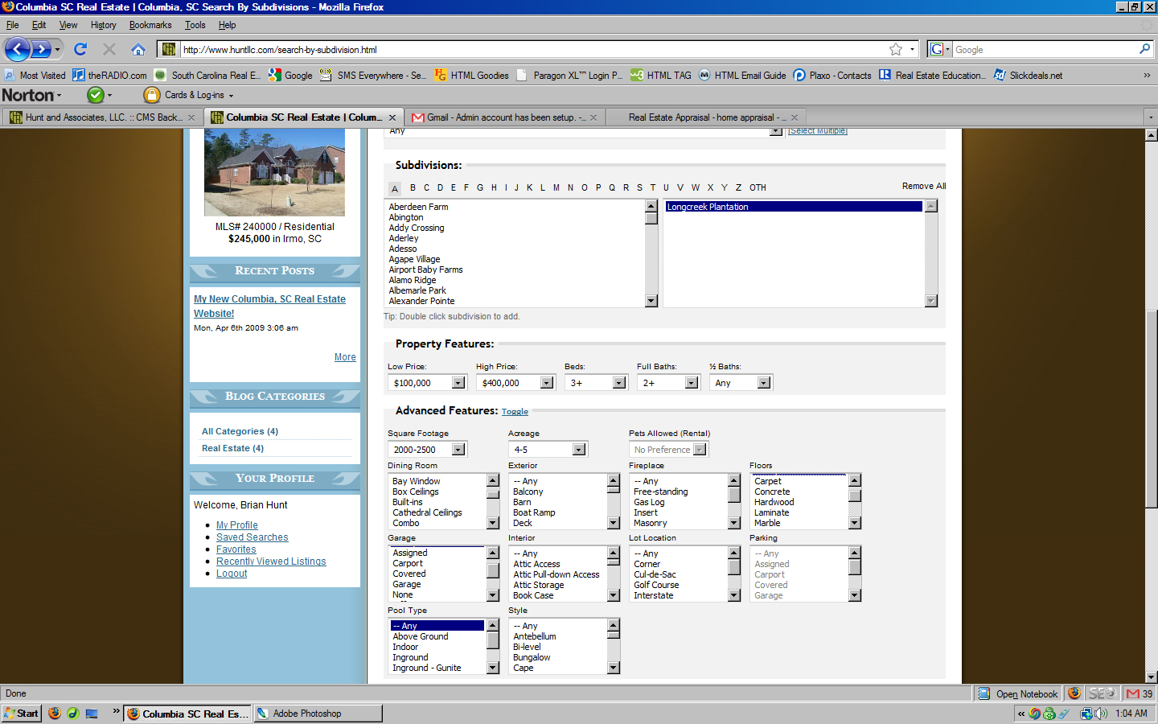Bookmark this page with the star icon
The width and height of the screenshot is (1158, 724).
coord(896,49)
